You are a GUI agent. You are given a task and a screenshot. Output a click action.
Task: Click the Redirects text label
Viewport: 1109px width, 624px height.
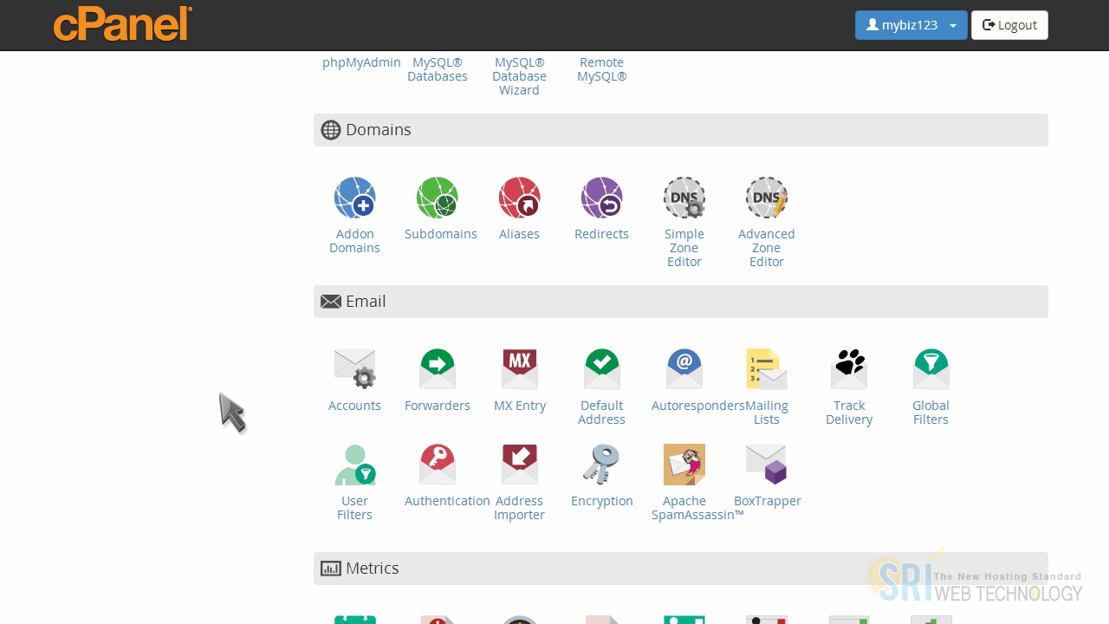tap(601, 234)
